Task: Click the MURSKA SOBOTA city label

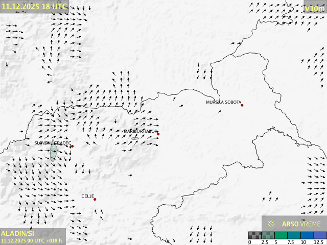Action: 223,102
